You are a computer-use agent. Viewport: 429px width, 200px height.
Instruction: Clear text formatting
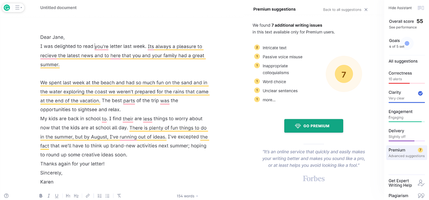pyautogui.click(x=119, y=196)
